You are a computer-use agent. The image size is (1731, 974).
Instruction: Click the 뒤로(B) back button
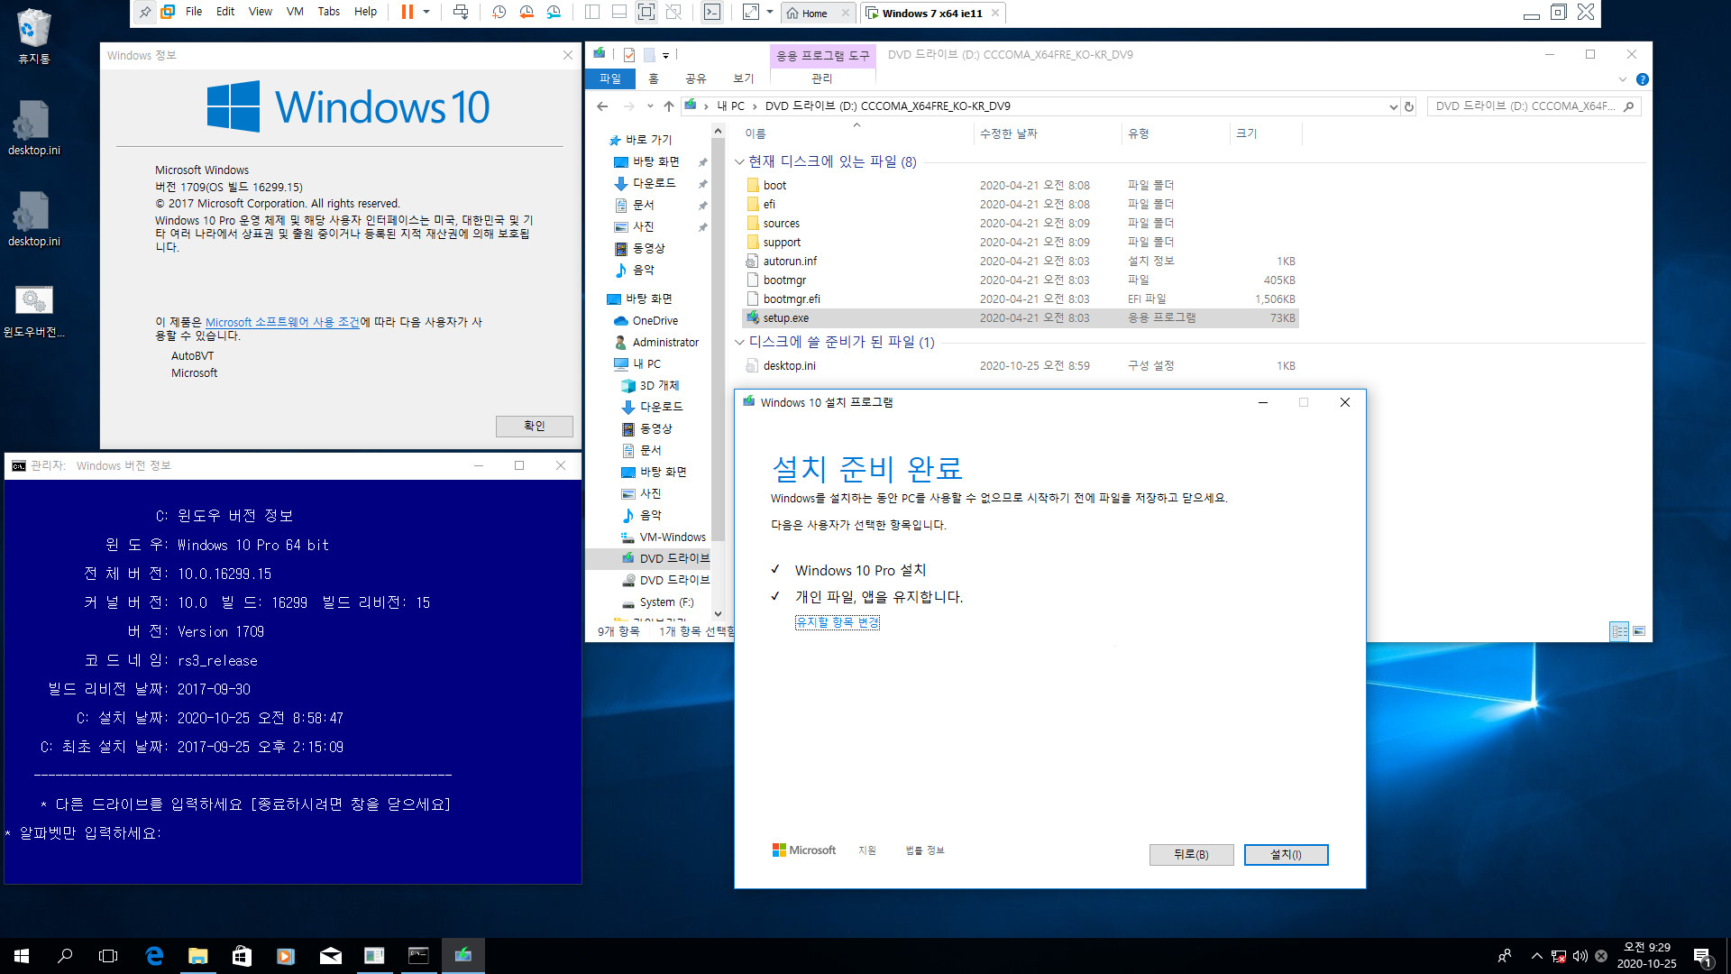pos(1191,855)
